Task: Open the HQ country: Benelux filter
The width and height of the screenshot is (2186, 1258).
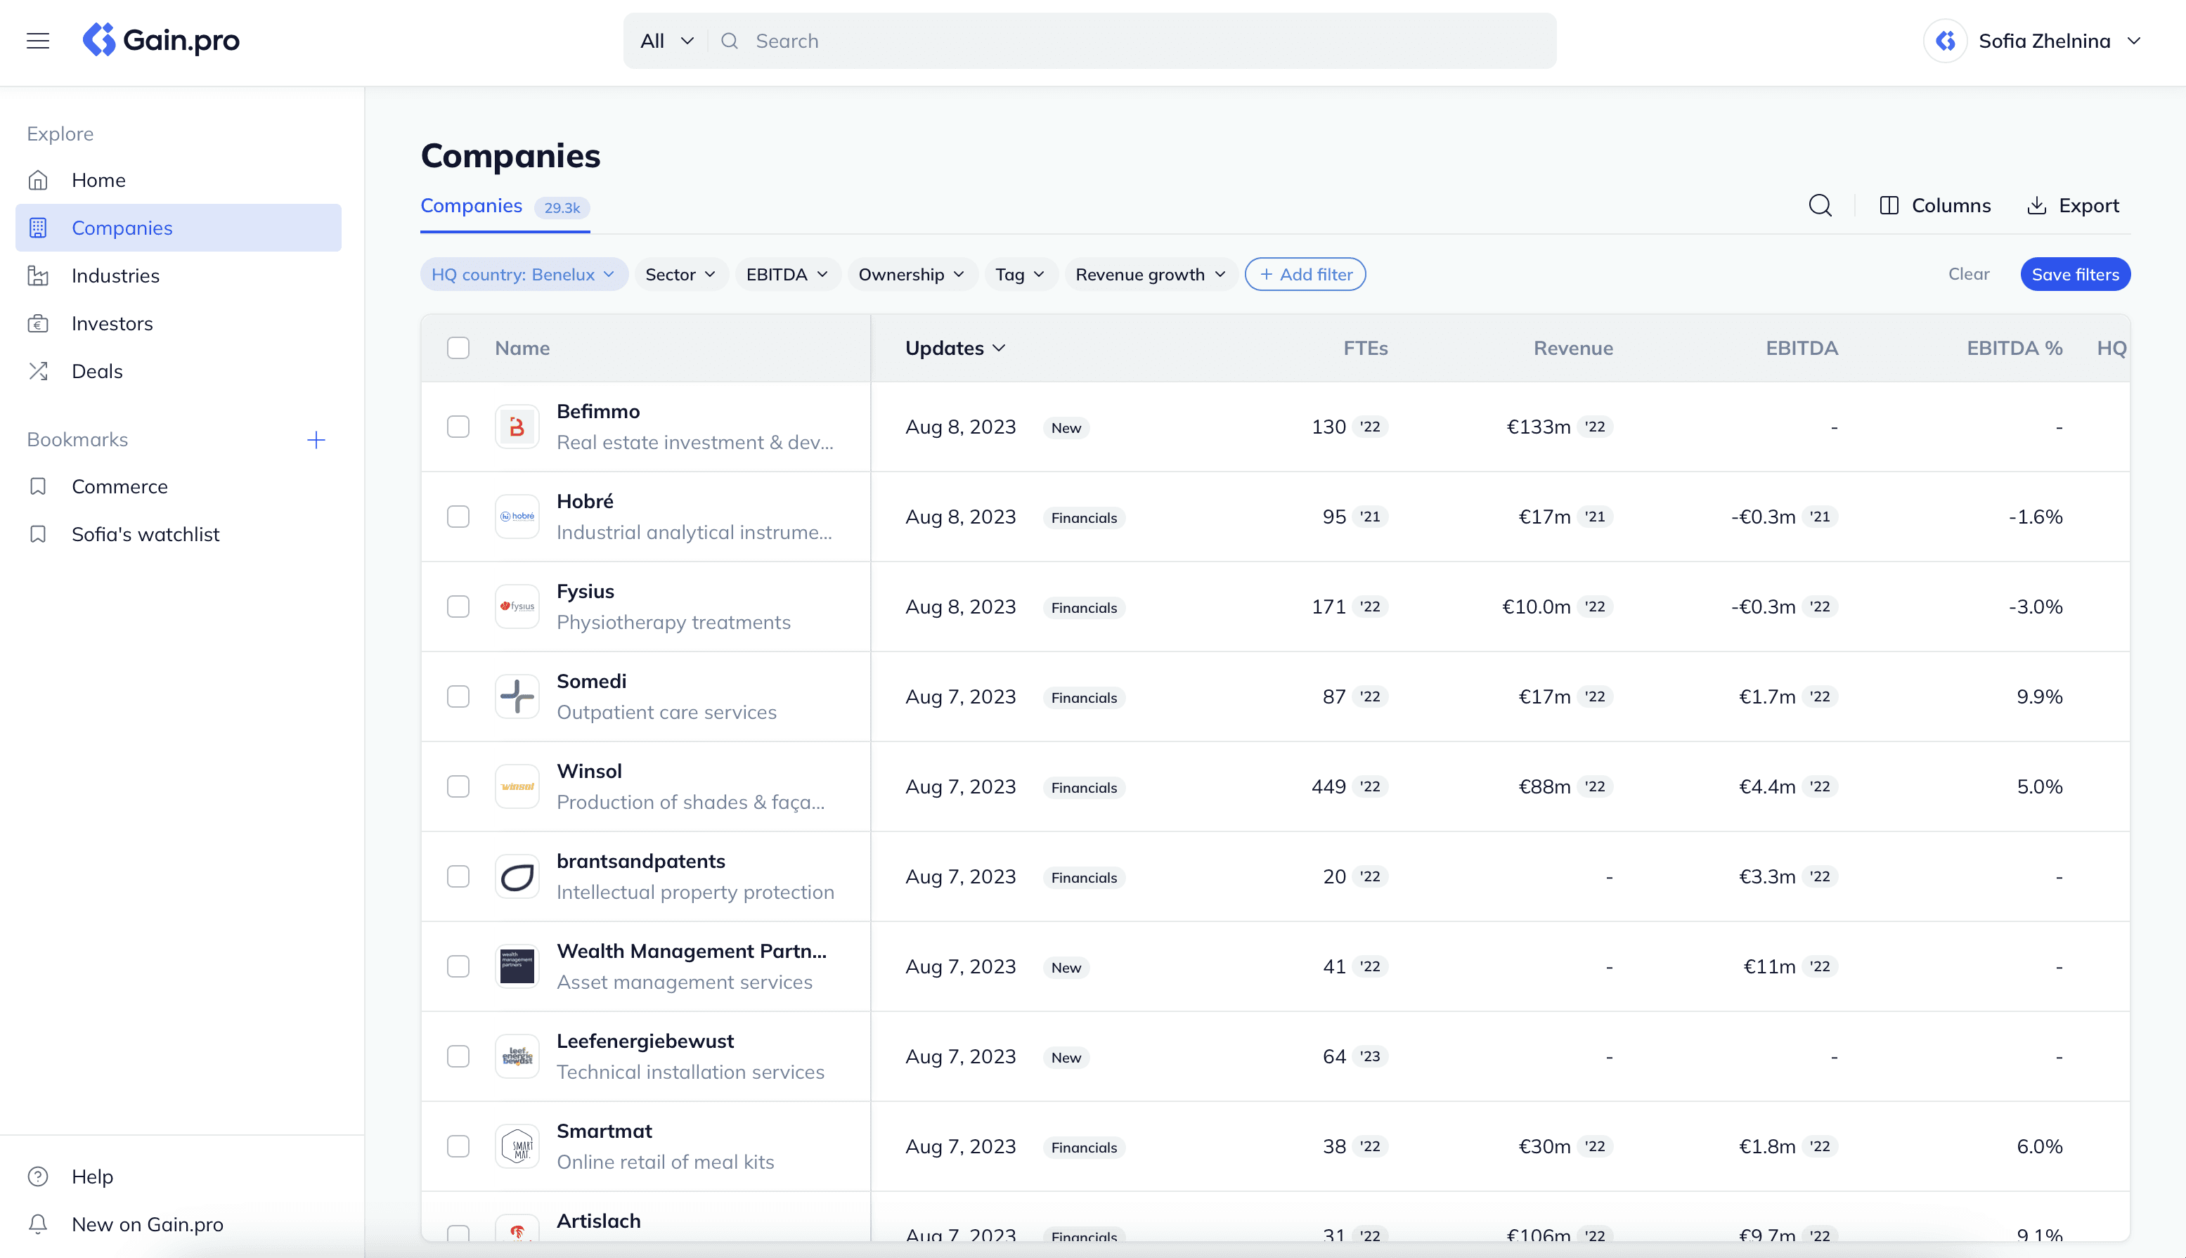Action: (524, 274)
